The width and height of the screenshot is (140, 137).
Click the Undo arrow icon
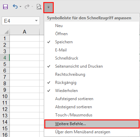[x=15, y=7]
